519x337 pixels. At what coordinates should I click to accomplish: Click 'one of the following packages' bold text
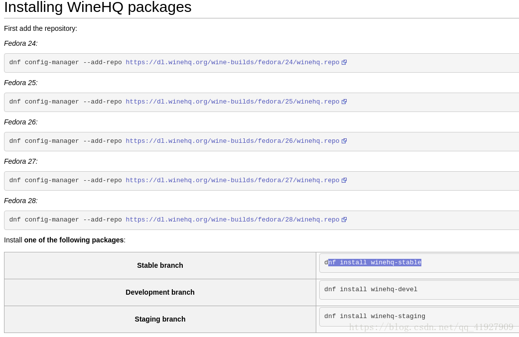(x=74, y=240)
